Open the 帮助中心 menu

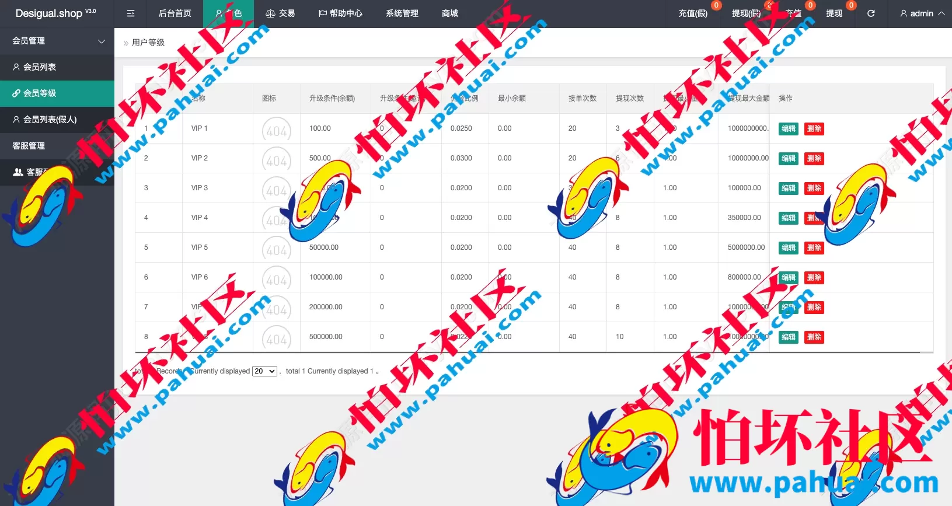(x=340, y=13)
